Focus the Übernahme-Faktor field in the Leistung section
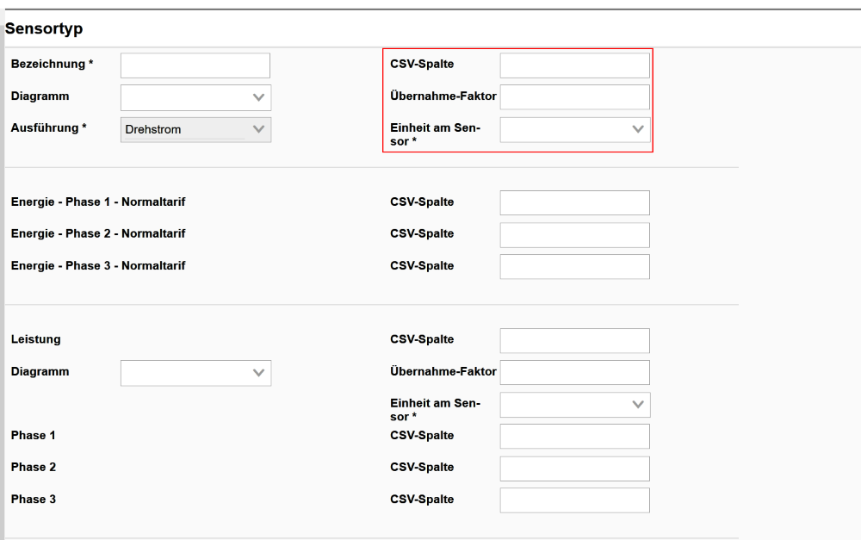 (x=574, y=372)
